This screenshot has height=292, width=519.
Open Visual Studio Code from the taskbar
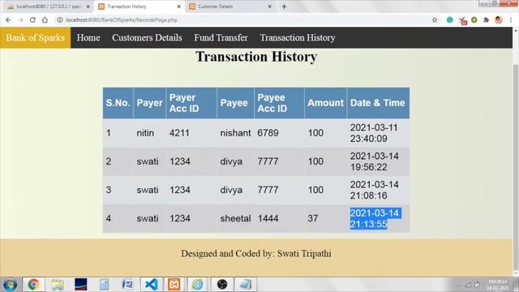point(152,285)
